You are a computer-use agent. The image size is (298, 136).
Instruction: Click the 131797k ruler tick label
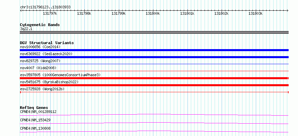(x=50, y=14)
